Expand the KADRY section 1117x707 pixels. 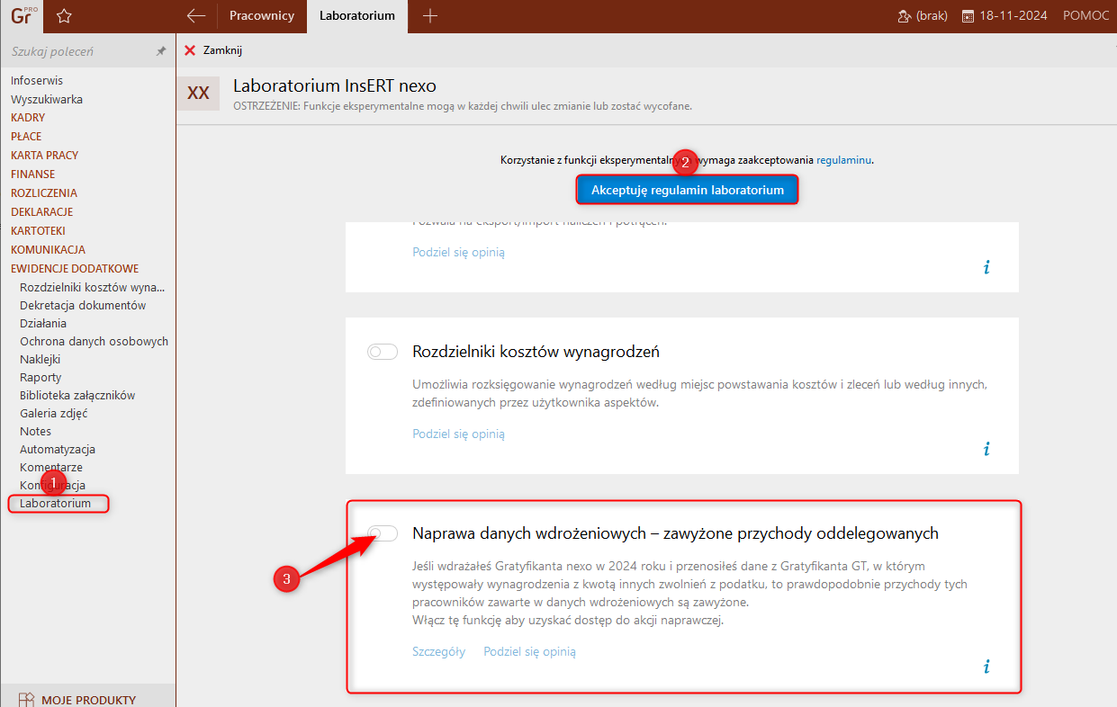point(28,118)
